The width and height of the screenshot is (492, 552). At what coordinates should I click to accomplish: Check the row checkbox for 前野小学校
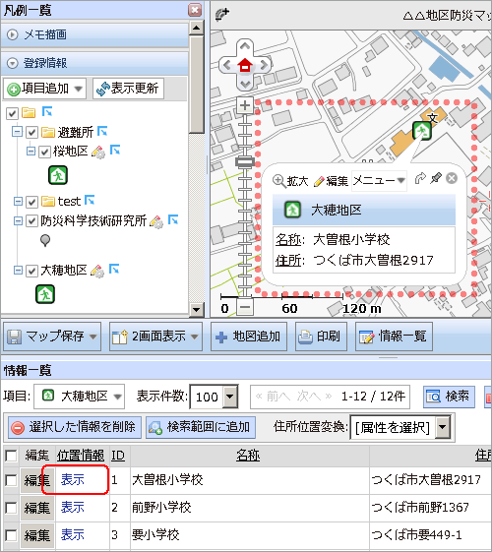click(11, 508)
